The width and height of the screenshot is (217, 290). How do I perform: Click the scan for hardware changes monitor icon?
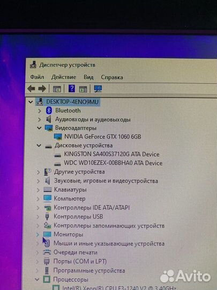pos(98,89)
